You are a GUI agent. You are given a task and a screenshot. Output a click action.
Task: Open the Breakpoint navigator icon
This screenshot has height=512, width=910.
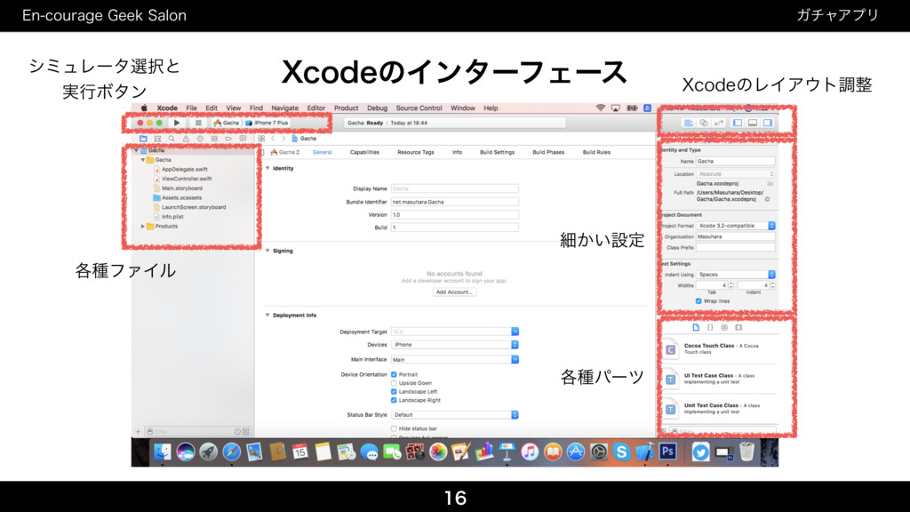click(x=228, y=139)
